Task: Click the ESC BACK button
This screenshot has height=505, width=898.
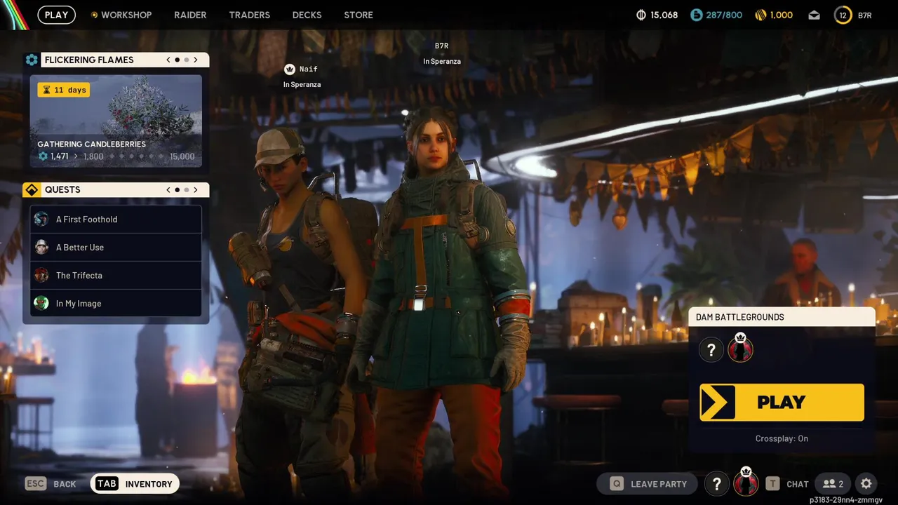Action: (51, 484)
